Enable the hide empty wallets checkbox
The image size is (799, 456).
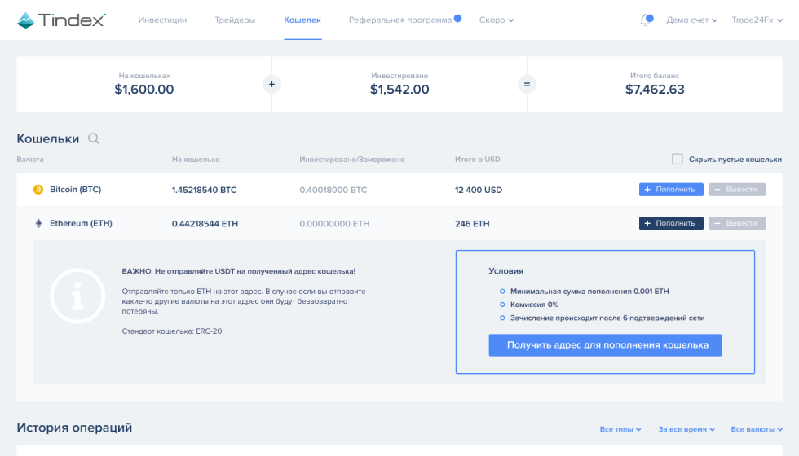coord(678,160)
